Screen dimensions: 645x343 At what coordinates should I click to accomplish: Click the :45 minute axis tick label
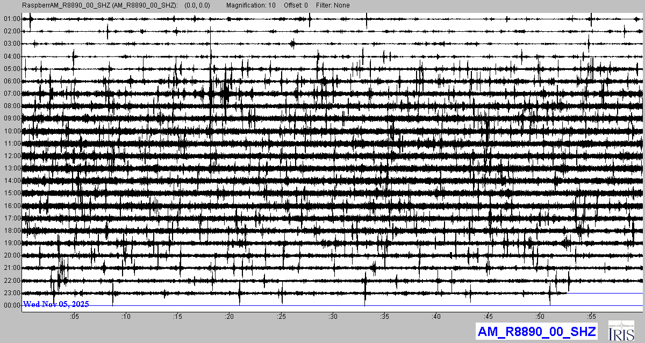[x=488, y=316]
